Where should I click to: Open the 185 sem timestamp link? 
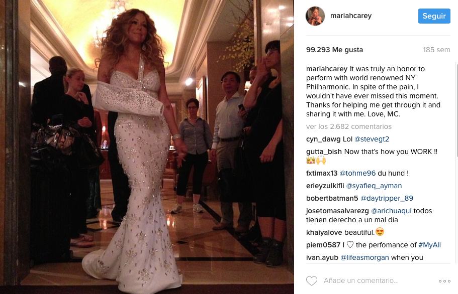(436, 50)
